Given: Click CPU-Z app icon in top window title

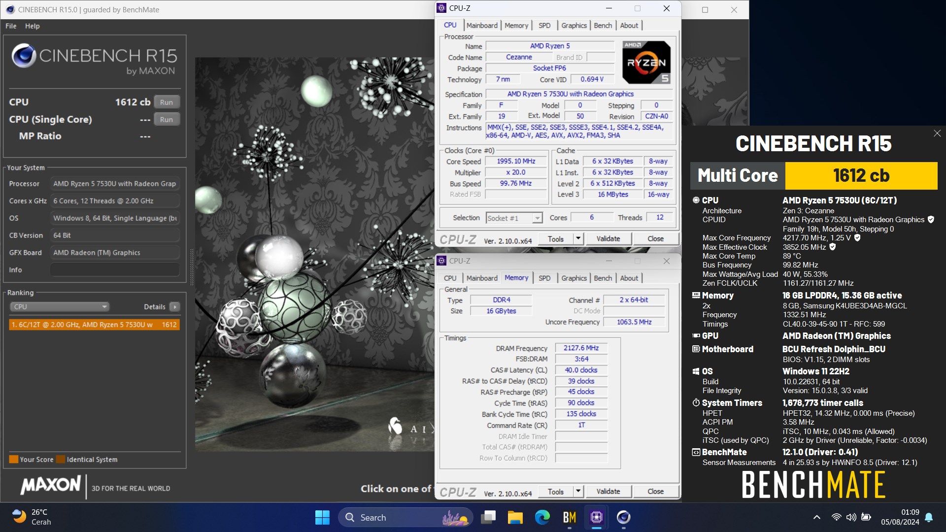Looking at the screenshot, I should click(442, 8).
